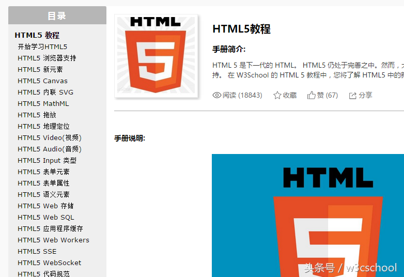This screenshot has height=277, width=404.
Task: Click the star 收藏 favorite icon
Action: point(277,95)
